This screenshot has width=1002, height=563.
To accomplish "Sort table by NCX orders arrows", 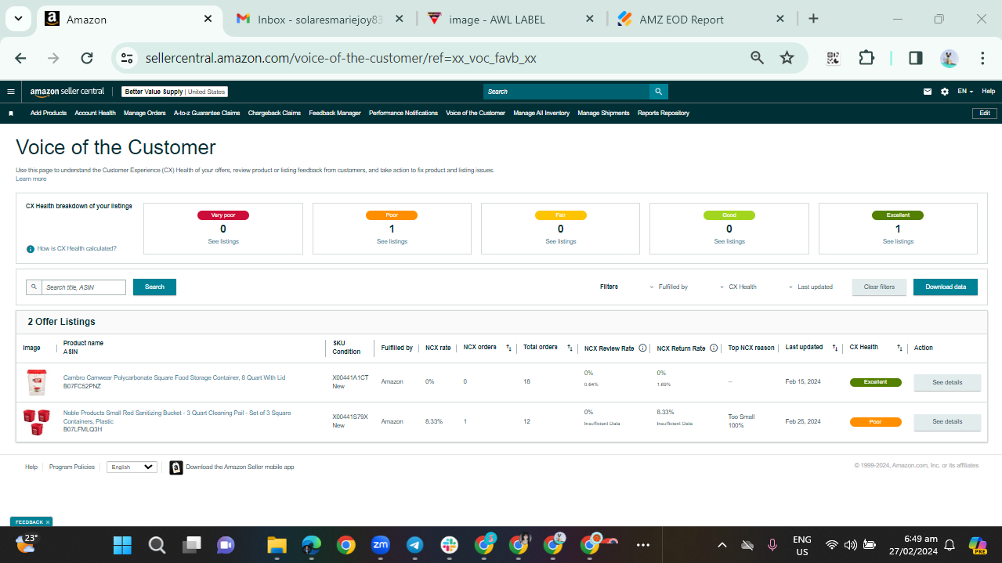I will pyautogui.click(x=508, y=348).
